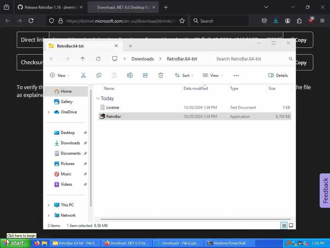Toggle the Details pane button
The height and width of the screenshot is (248, 330).
pos(278,76)
